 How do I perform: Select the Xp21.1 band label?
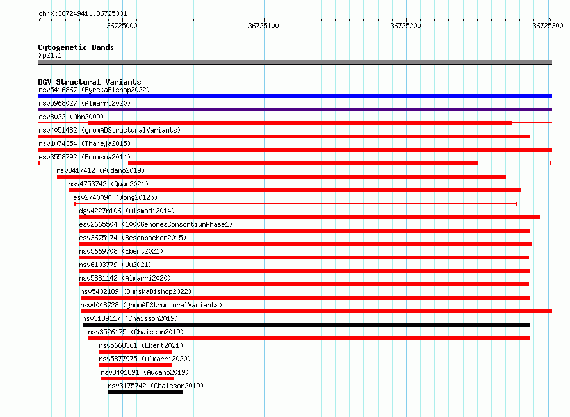50,55
